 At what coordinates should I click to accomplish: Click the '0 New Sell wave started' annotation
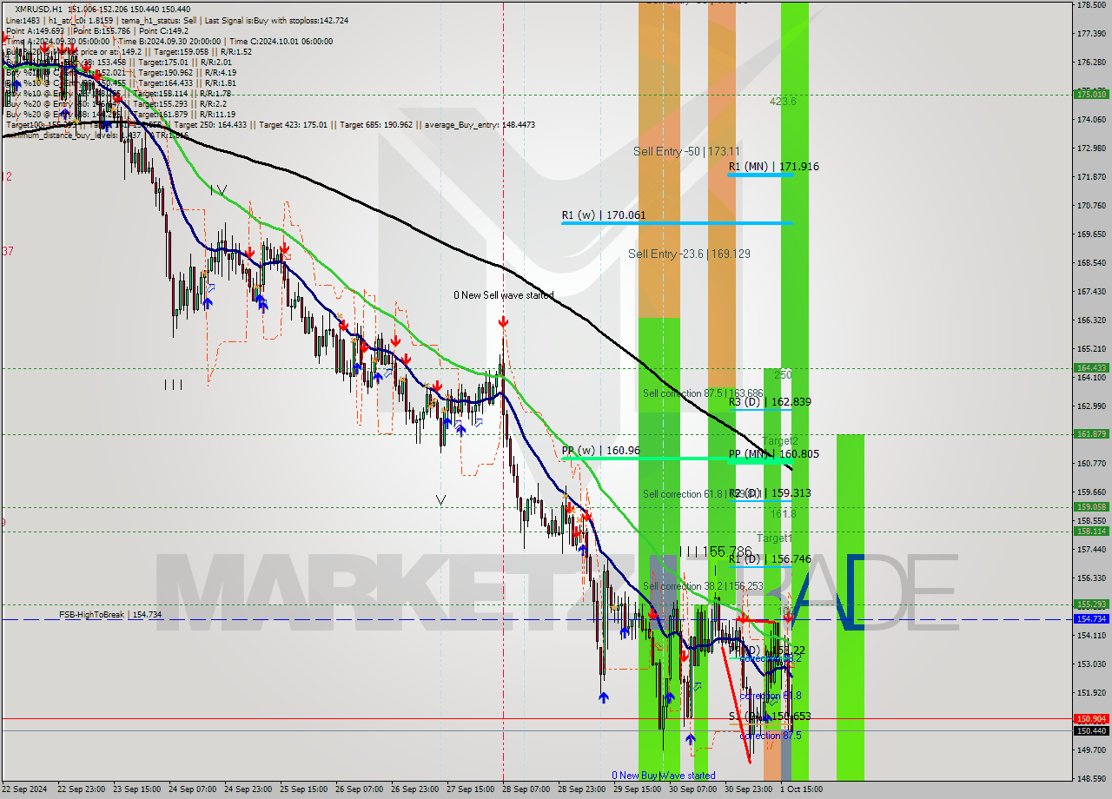coord(503,295)
